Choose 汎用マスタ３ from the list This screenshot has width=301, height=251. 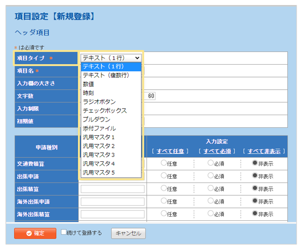point(111,155)
